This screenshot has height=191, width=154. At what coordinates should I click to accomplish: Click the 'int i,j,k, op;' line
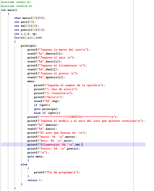(26, 34)
